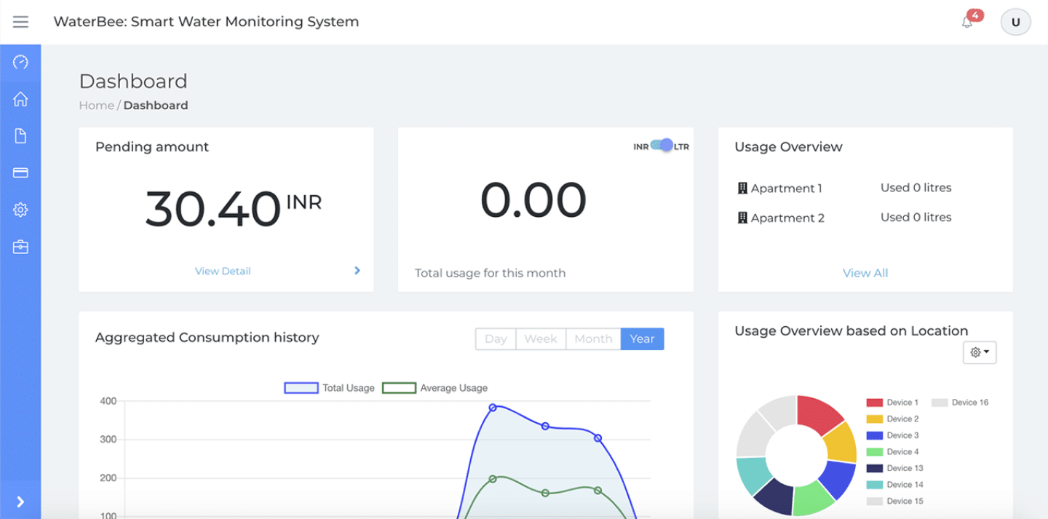The image size is (1048, 519).
Task: Select the Year consumption view
Action: (642, 339)
